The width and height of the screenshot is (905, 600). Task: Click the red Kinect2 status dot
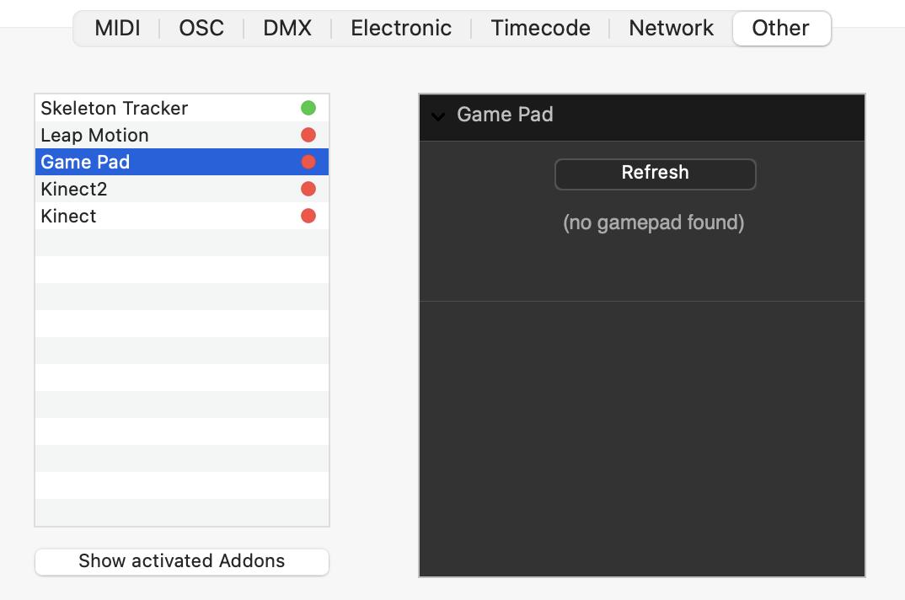308,189
